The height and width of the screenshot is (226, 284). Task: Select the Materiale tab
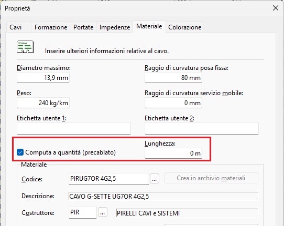149,26
